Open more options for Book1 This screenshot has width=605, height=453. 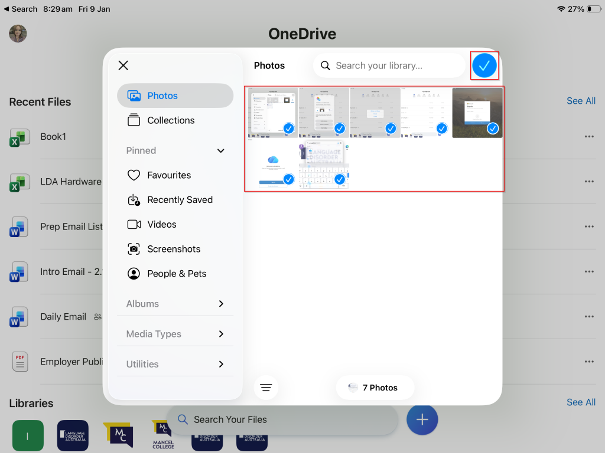click(x=589, y=136)
